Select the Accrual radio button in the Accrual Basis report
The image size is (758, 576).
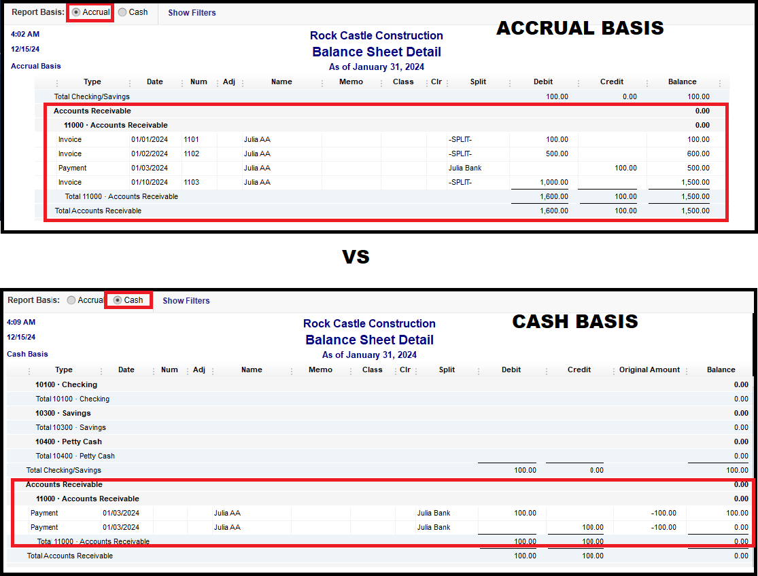coord(76,12)
